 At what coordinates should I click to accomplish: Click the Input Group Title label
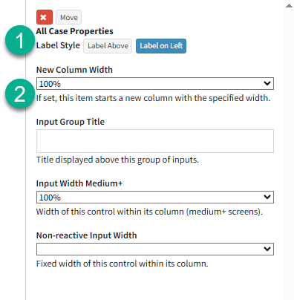[x=71, y=122]
